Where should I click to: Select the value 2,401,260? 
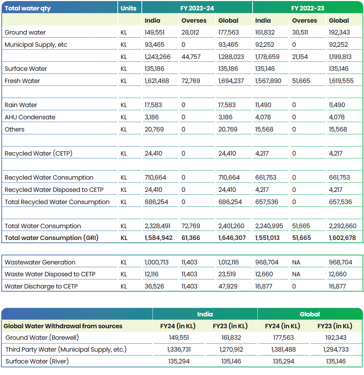coord(231,226)
